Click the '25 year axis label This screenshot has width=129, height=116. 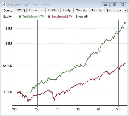[x=118, y=109]
